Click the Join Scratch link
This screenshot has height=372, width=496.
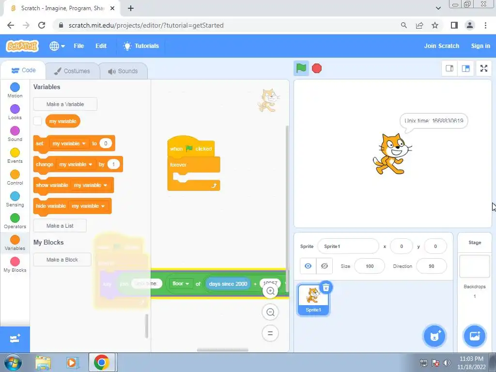[441, 46]
